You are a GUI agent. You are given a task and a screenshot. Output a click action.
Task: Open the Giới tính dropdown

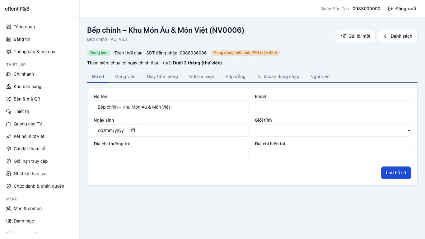[x=333, y=130]
